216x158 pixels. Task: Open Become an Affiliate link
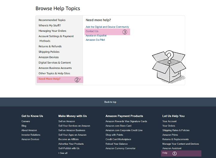coord(68,139)
